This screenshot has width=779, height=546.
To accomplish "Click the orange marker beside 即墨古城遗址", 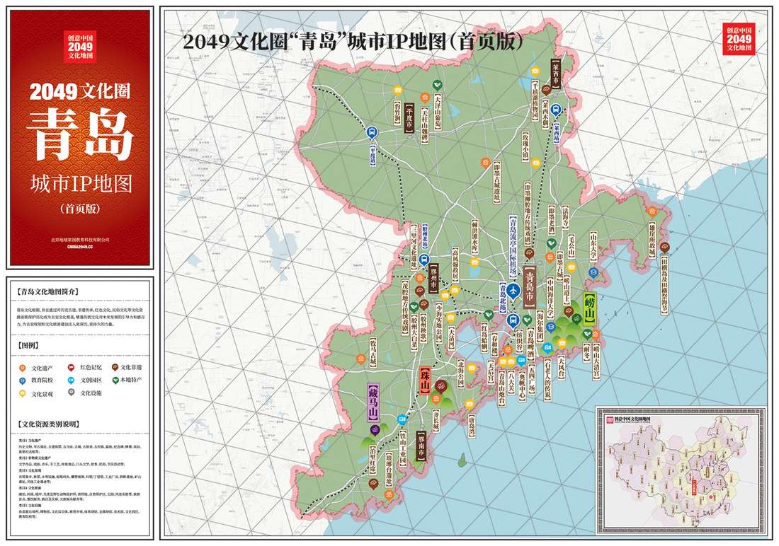I will click(485, 163).
